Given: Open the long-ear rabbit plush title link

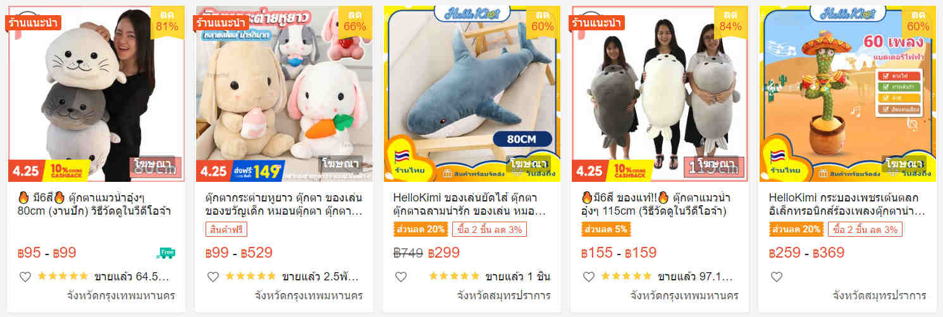Looking at the screenshot, I should (x=284, y=204).
